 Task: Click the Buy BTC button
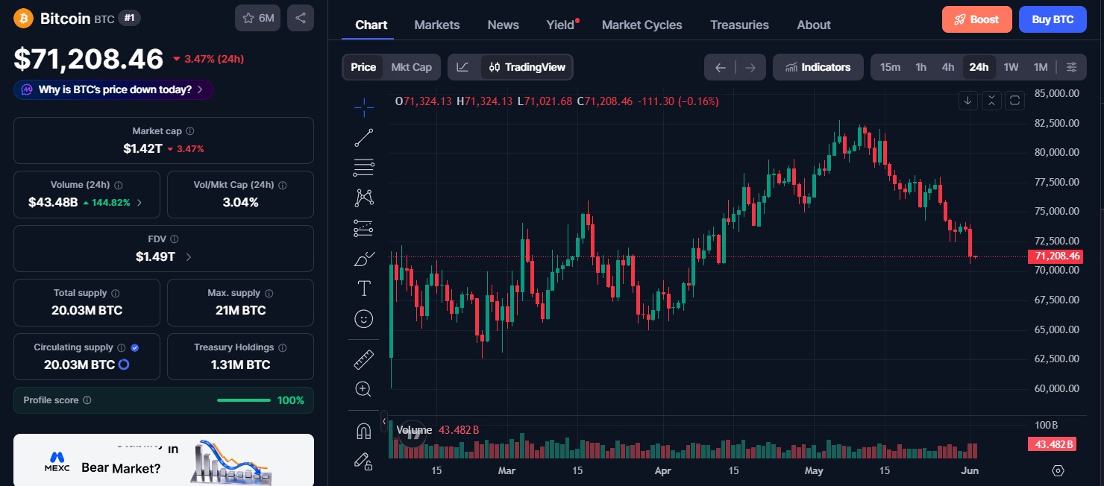(x=1053, y=19)
